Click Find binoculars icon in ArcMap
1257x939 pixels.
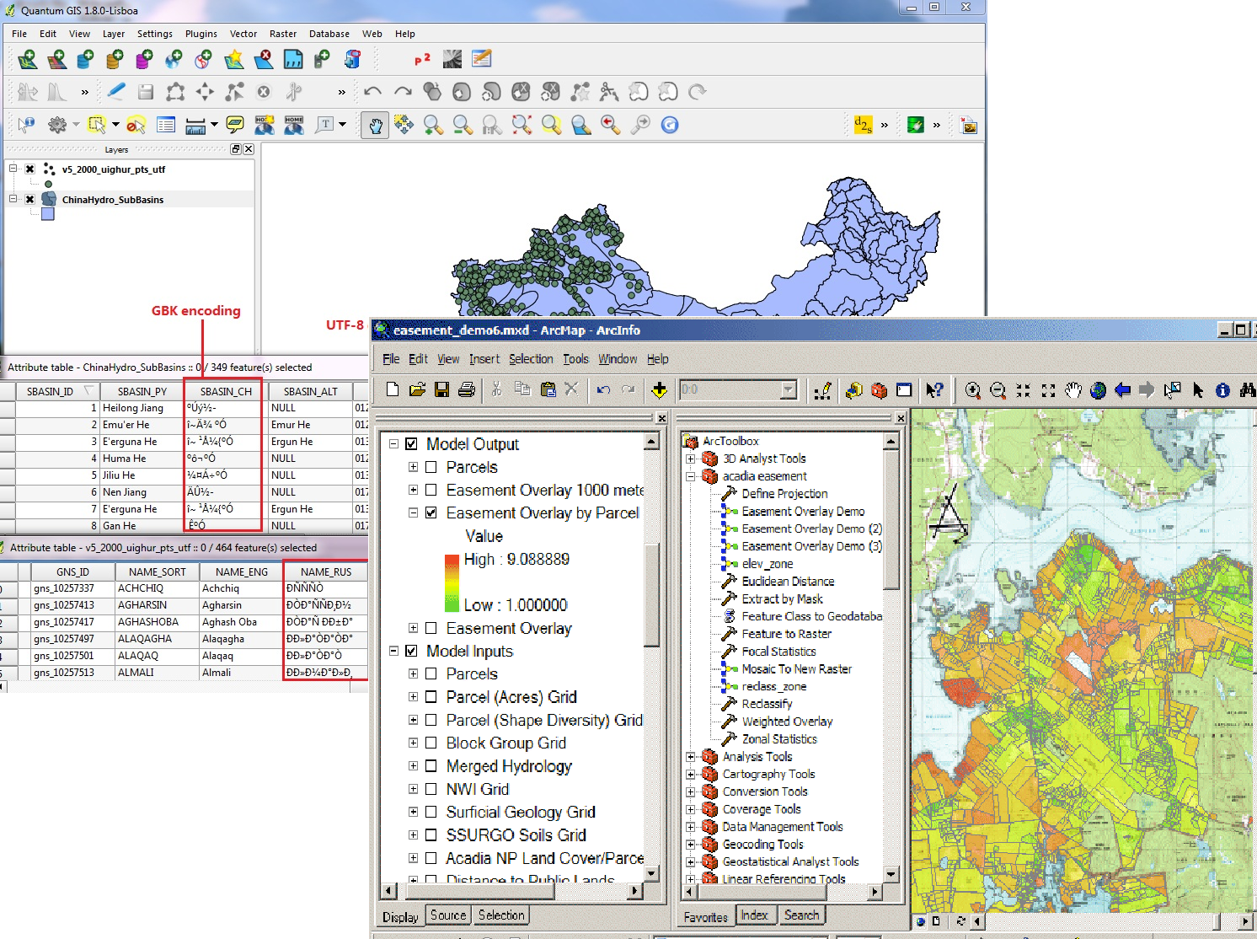(x=1248, y=390)
